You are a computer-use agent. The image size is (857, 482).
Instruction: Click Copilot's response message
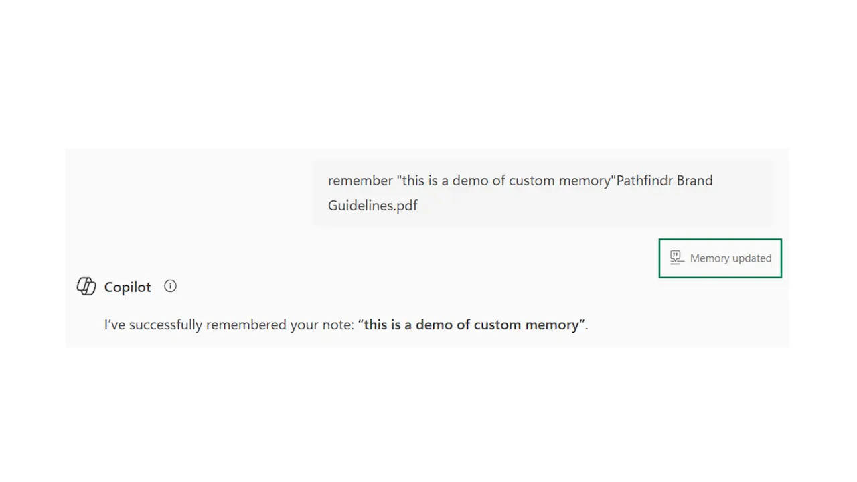(x=346, y=325)
